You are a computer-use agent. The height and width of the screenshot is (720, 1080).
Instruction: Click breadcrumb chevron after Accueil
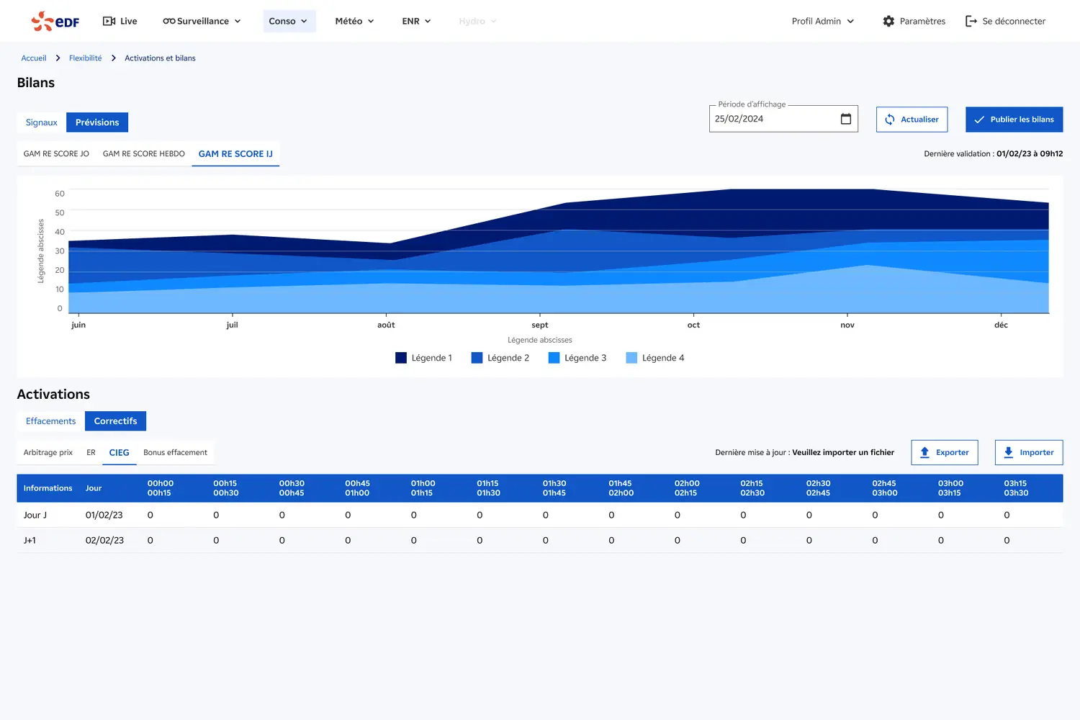click(58, 58)
